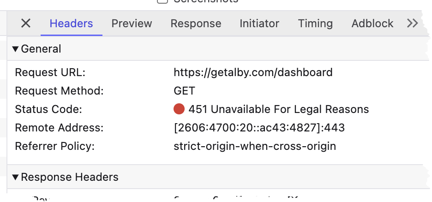Switch to the Preview tab
432x202 pixels.
(132, 24)
